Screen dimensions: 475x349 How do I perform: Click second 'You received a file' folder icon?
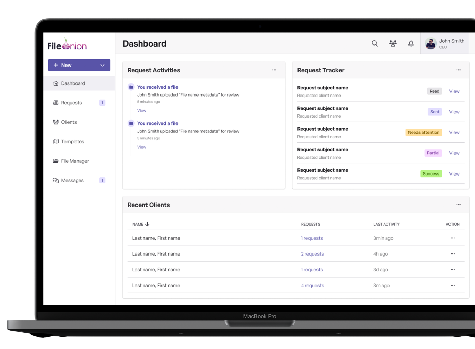pyautogui.click(x=131, y=123)
